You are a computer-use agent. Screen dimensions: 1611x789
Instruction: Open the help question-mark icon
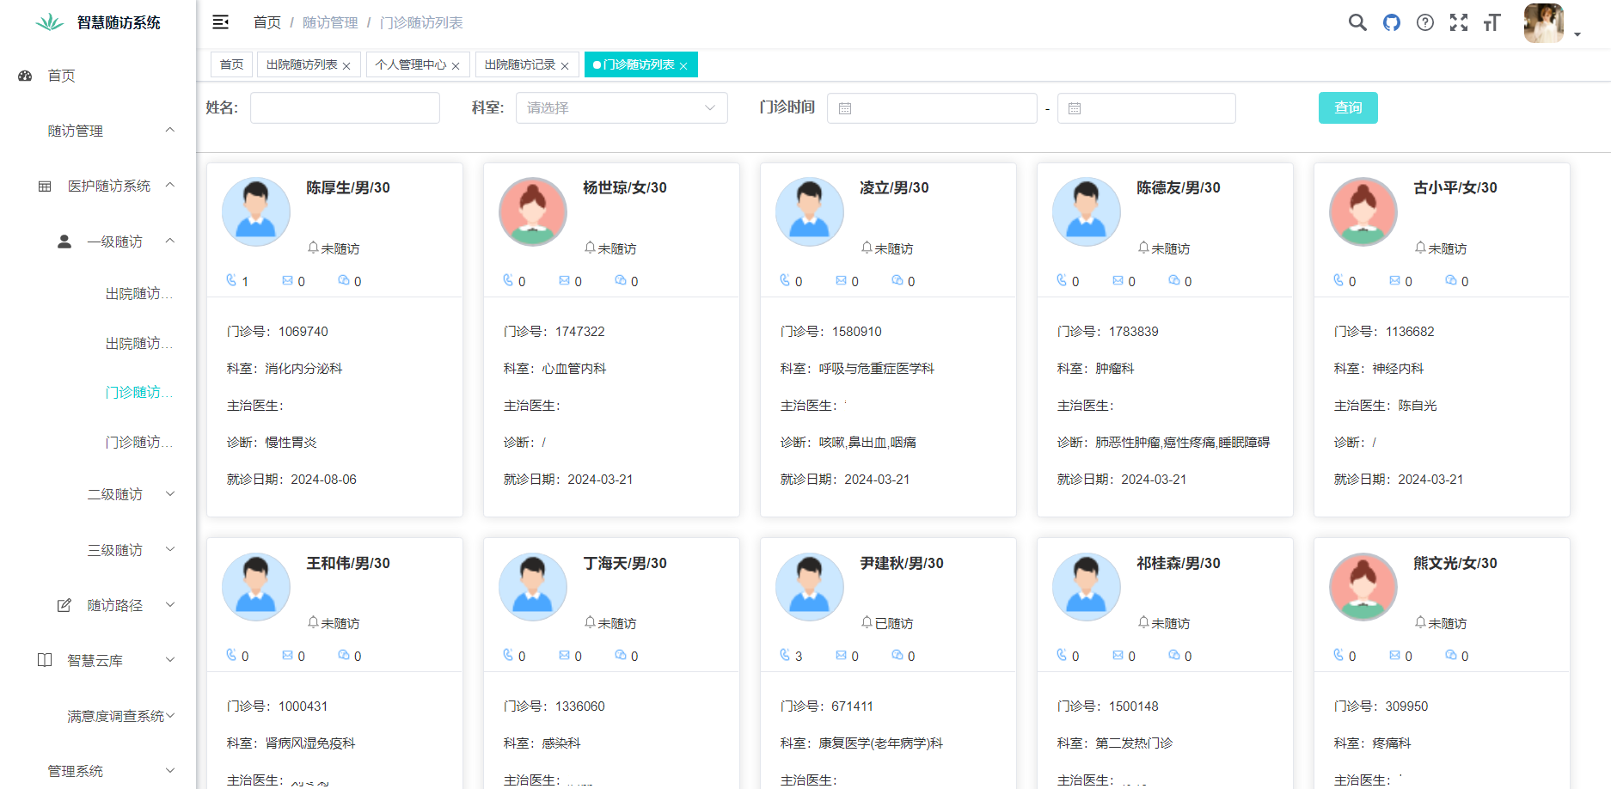click(1425, 23)
